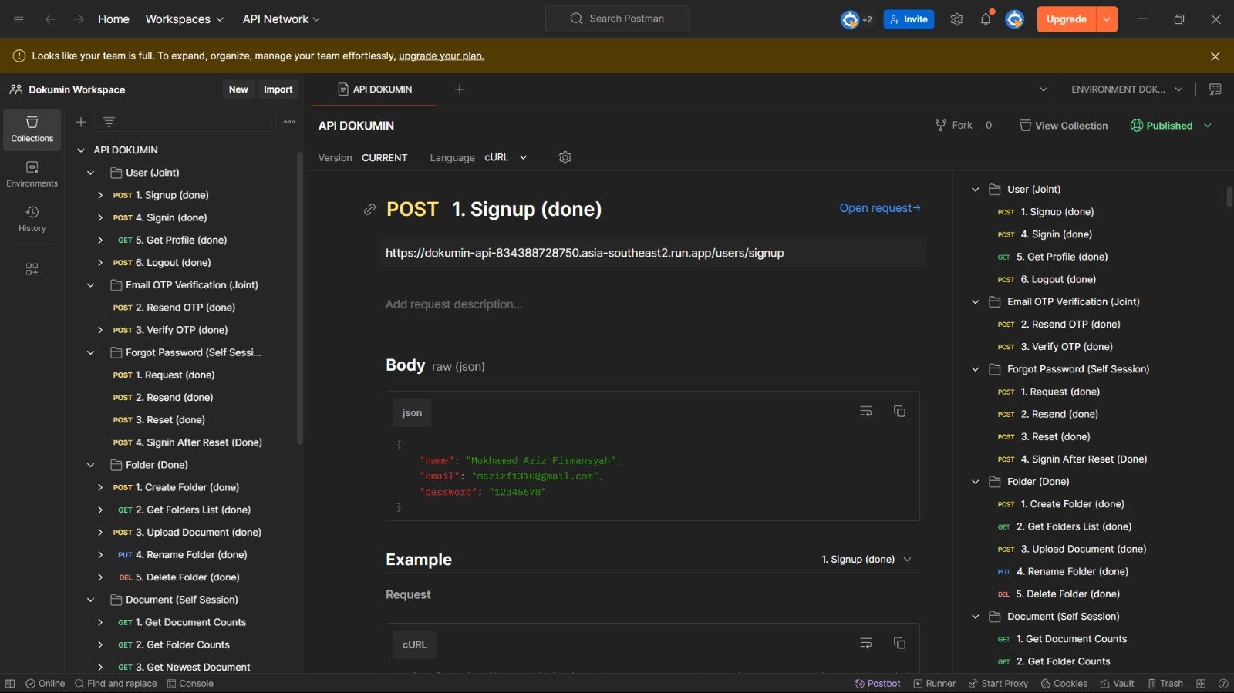Screen dimensions: 1234x693
Task: Collapse Folder (Done) in right outline
Action: [x=975, y=482]
